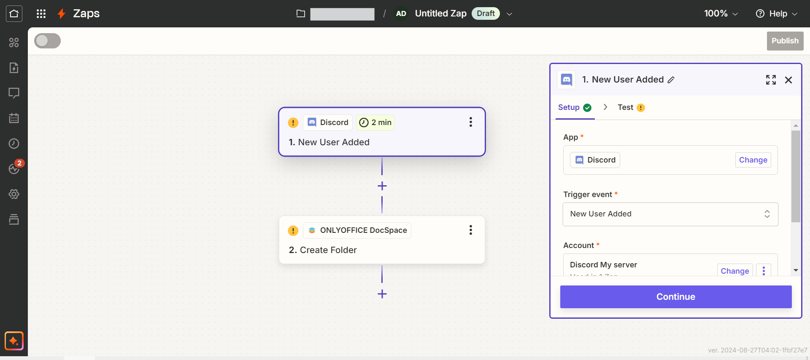Image resolution: width=810 pixels, height=360 pixels.
Task: Select the 1. New User Added step card
Action: tap(382, 132)
